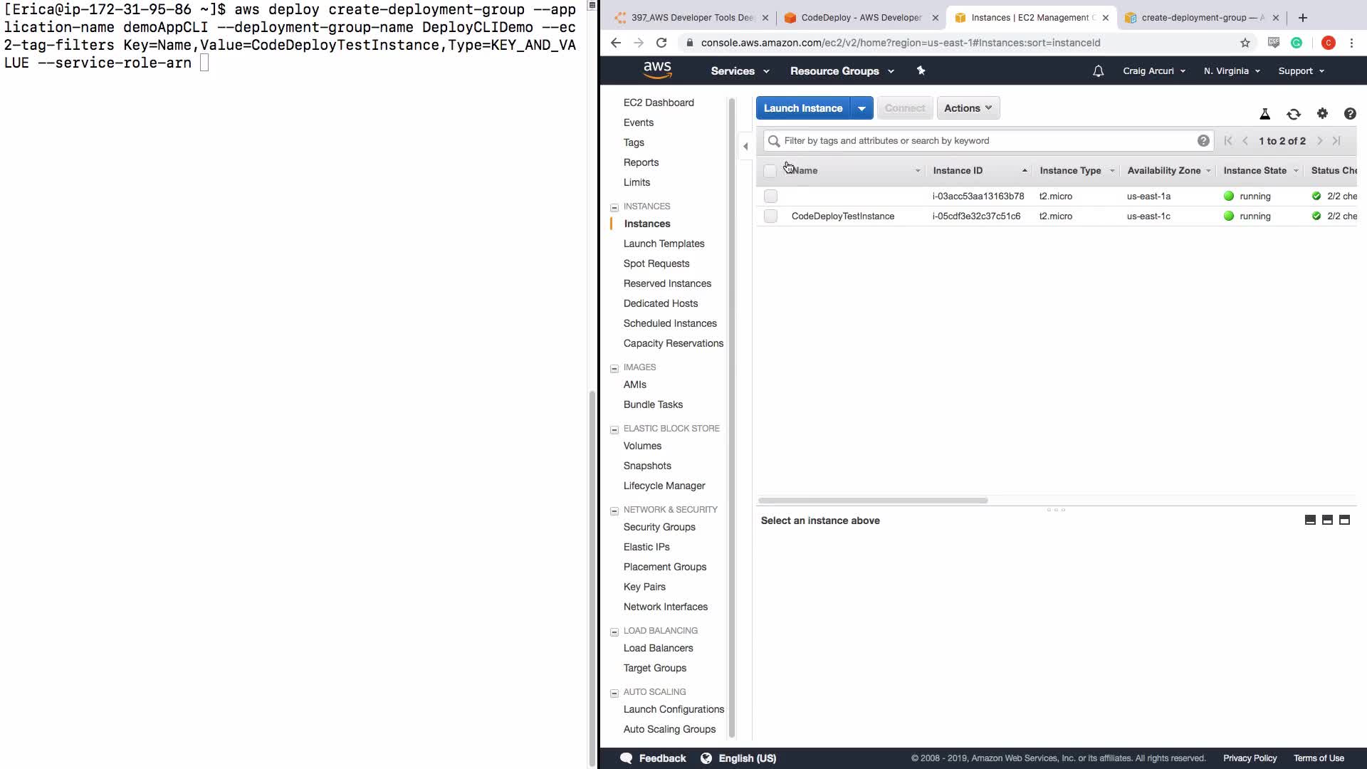Maximize details pane with rightmost layout icon
Screen dimensions: 1367x769
tap(1344, 520)
